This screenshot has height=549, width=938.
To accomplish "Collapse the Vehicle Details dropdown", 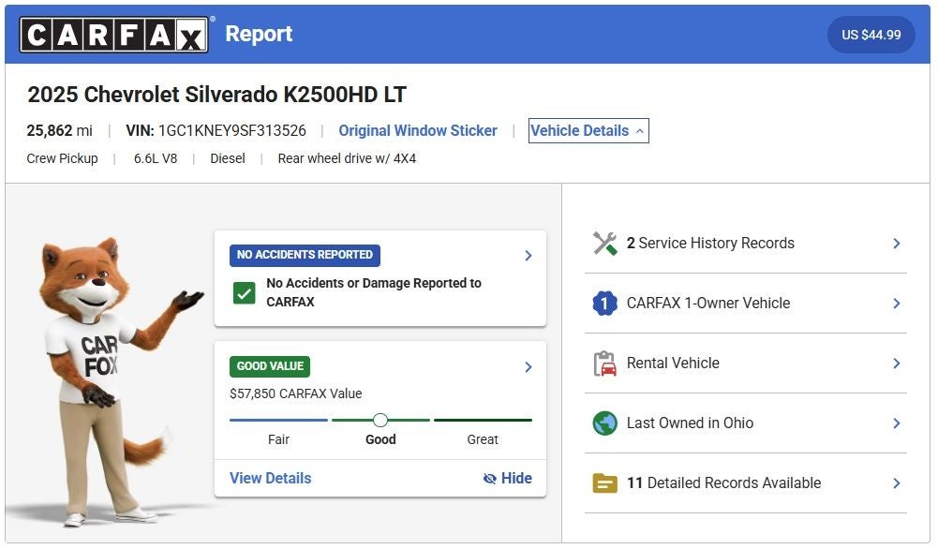I will click(x=588, y=131).
